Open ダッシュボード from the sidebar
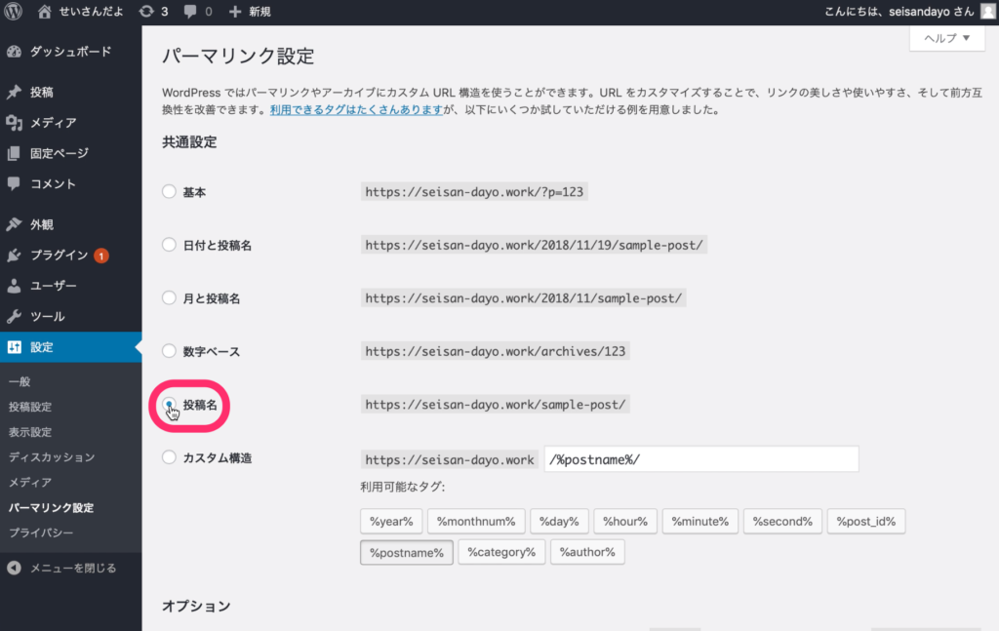 click(69, 52)
